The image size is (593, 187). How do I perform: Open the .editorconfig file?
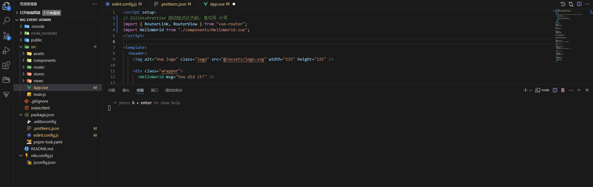point(58,122)
